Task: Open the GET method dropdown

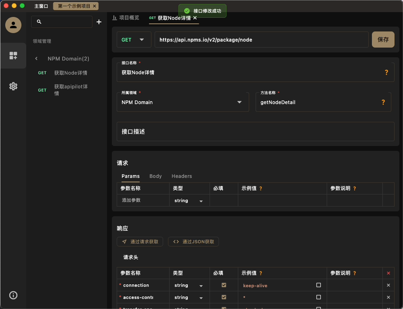Action: (134, 40)
